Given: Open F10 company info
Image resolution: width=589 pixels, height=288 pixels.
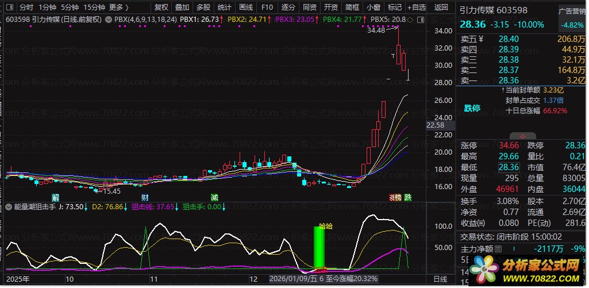Looking at the screenshot, I should point(267,7).
